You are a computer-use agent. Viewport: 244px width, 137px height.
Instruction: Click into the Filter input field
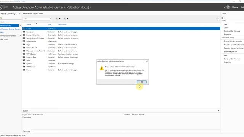(x=36, y=19)
